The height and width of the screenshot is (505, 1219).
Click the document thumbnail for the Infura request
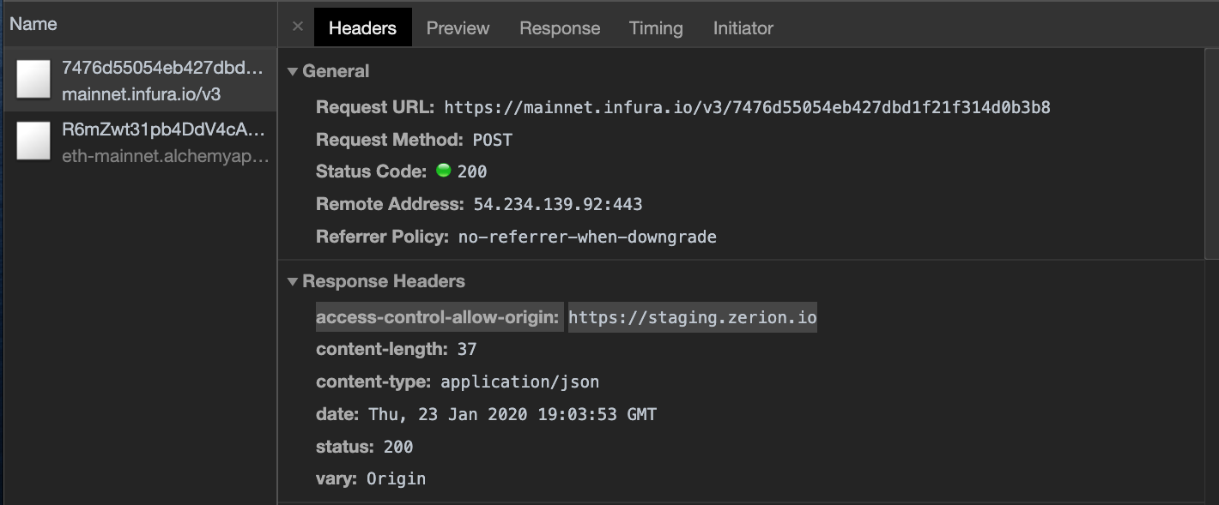click(x=33, y=79)
